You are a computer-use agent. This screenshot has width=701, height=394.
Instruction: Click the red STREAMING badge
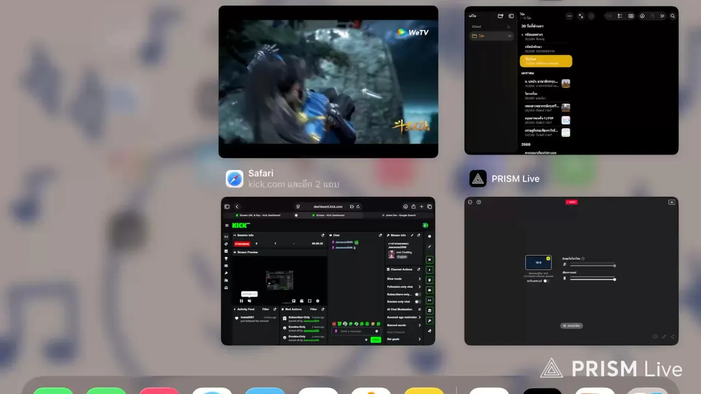coord(242,244)
